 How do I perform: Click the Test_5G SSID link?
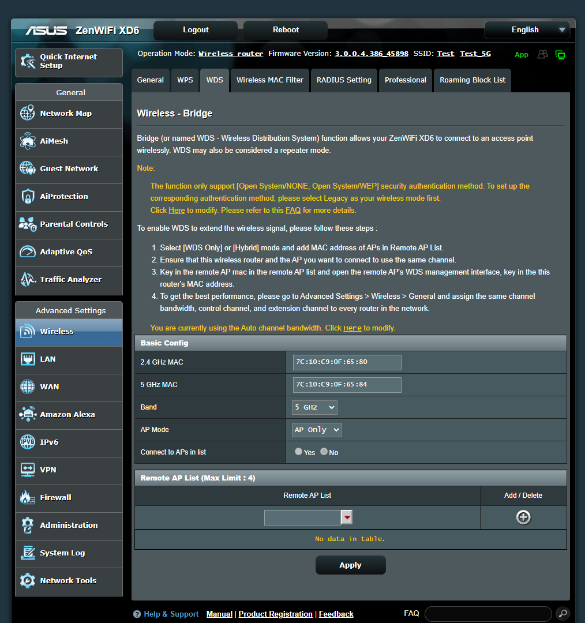475,54
